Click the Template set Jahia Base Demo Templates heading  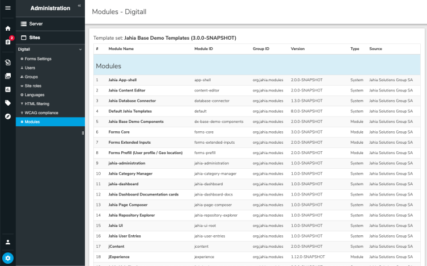pyautogui.click(x=165, y=38)
